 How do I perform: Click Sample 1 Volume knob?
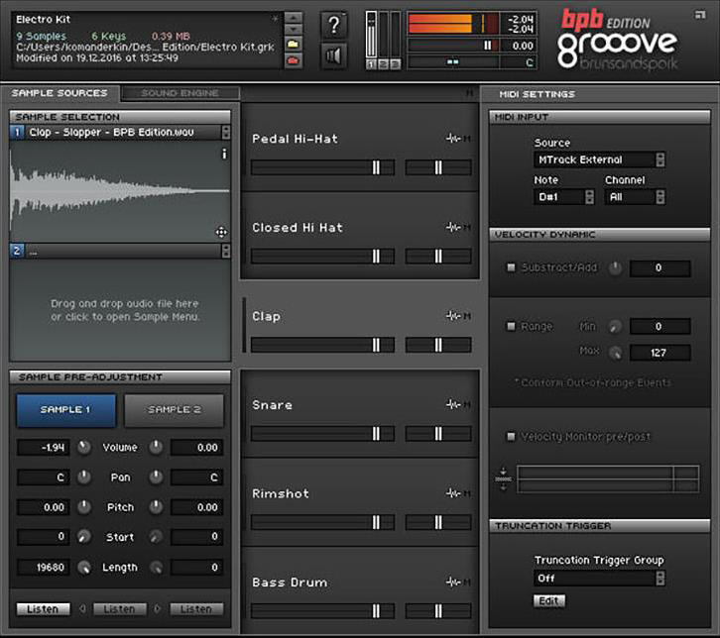[x=83, y=448]
